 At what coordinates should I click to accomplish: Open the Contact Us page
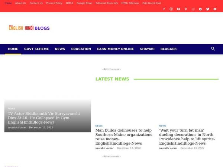[x=36, y=3]
